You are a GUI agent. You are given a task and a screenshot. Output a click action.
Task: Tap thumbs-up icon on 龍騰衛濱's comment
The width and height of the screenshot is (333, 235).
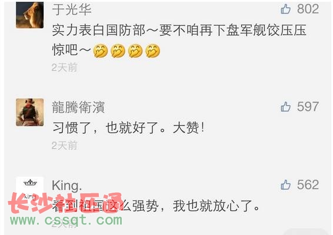[285, 106]
